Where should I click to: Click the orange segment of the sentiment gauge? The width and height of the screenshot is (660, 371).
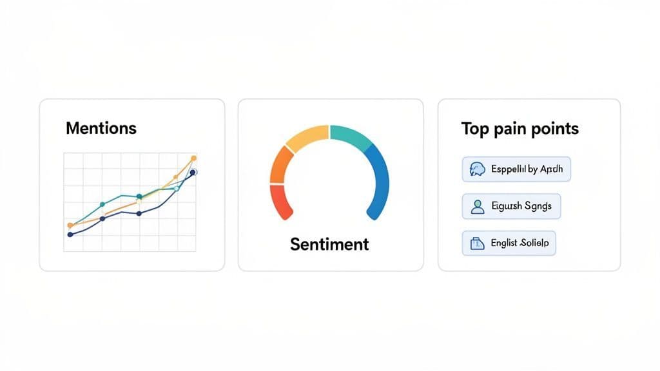point(282,164)
